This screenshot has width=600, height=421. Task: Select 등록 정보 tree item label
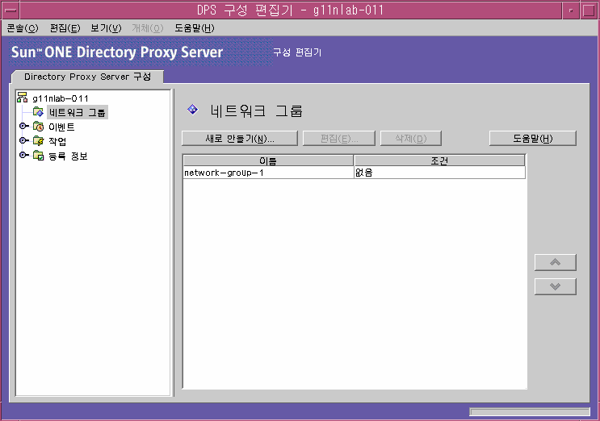pyautogui.click(x=68, y=156)
